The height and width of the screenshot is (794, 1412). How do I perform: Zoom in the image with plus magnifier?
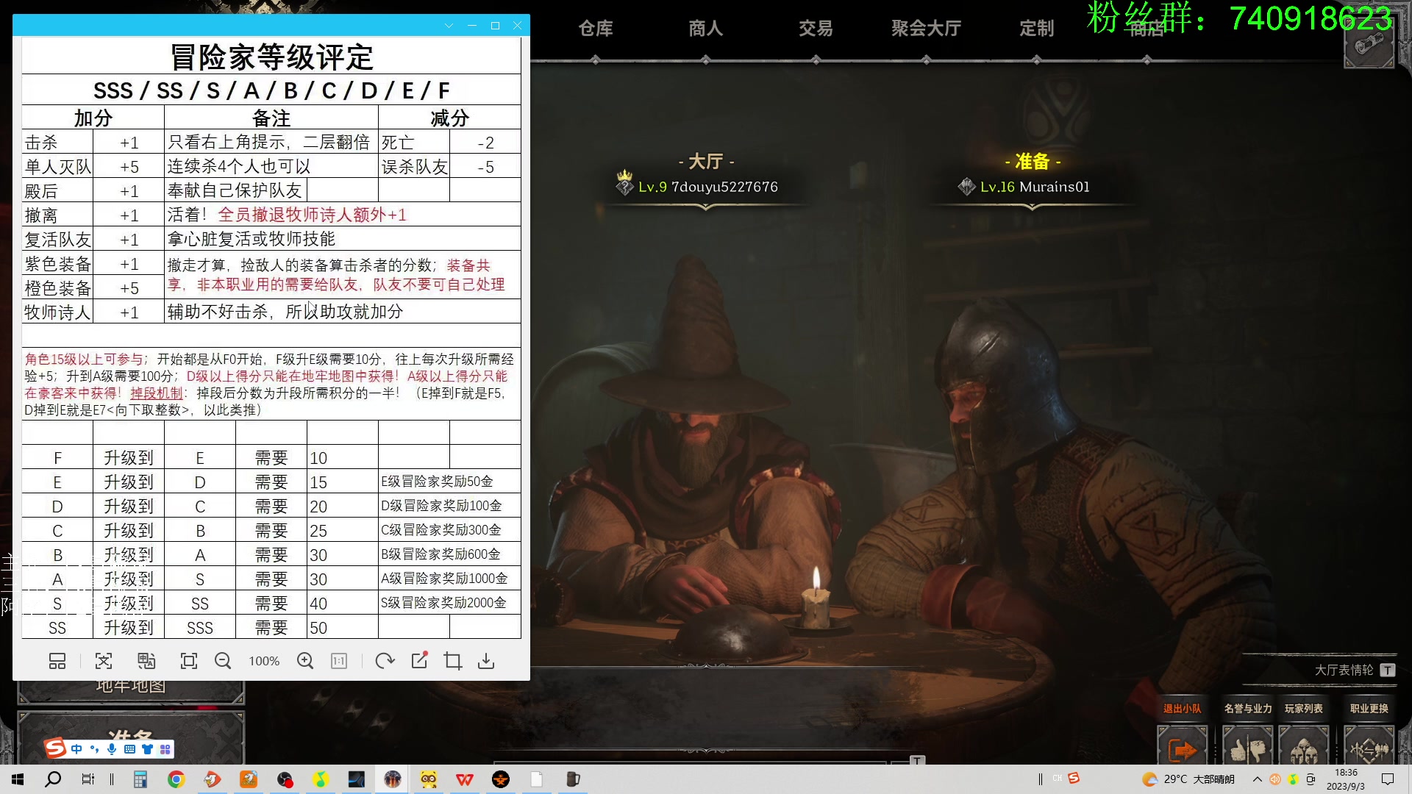tap(305, 661)
